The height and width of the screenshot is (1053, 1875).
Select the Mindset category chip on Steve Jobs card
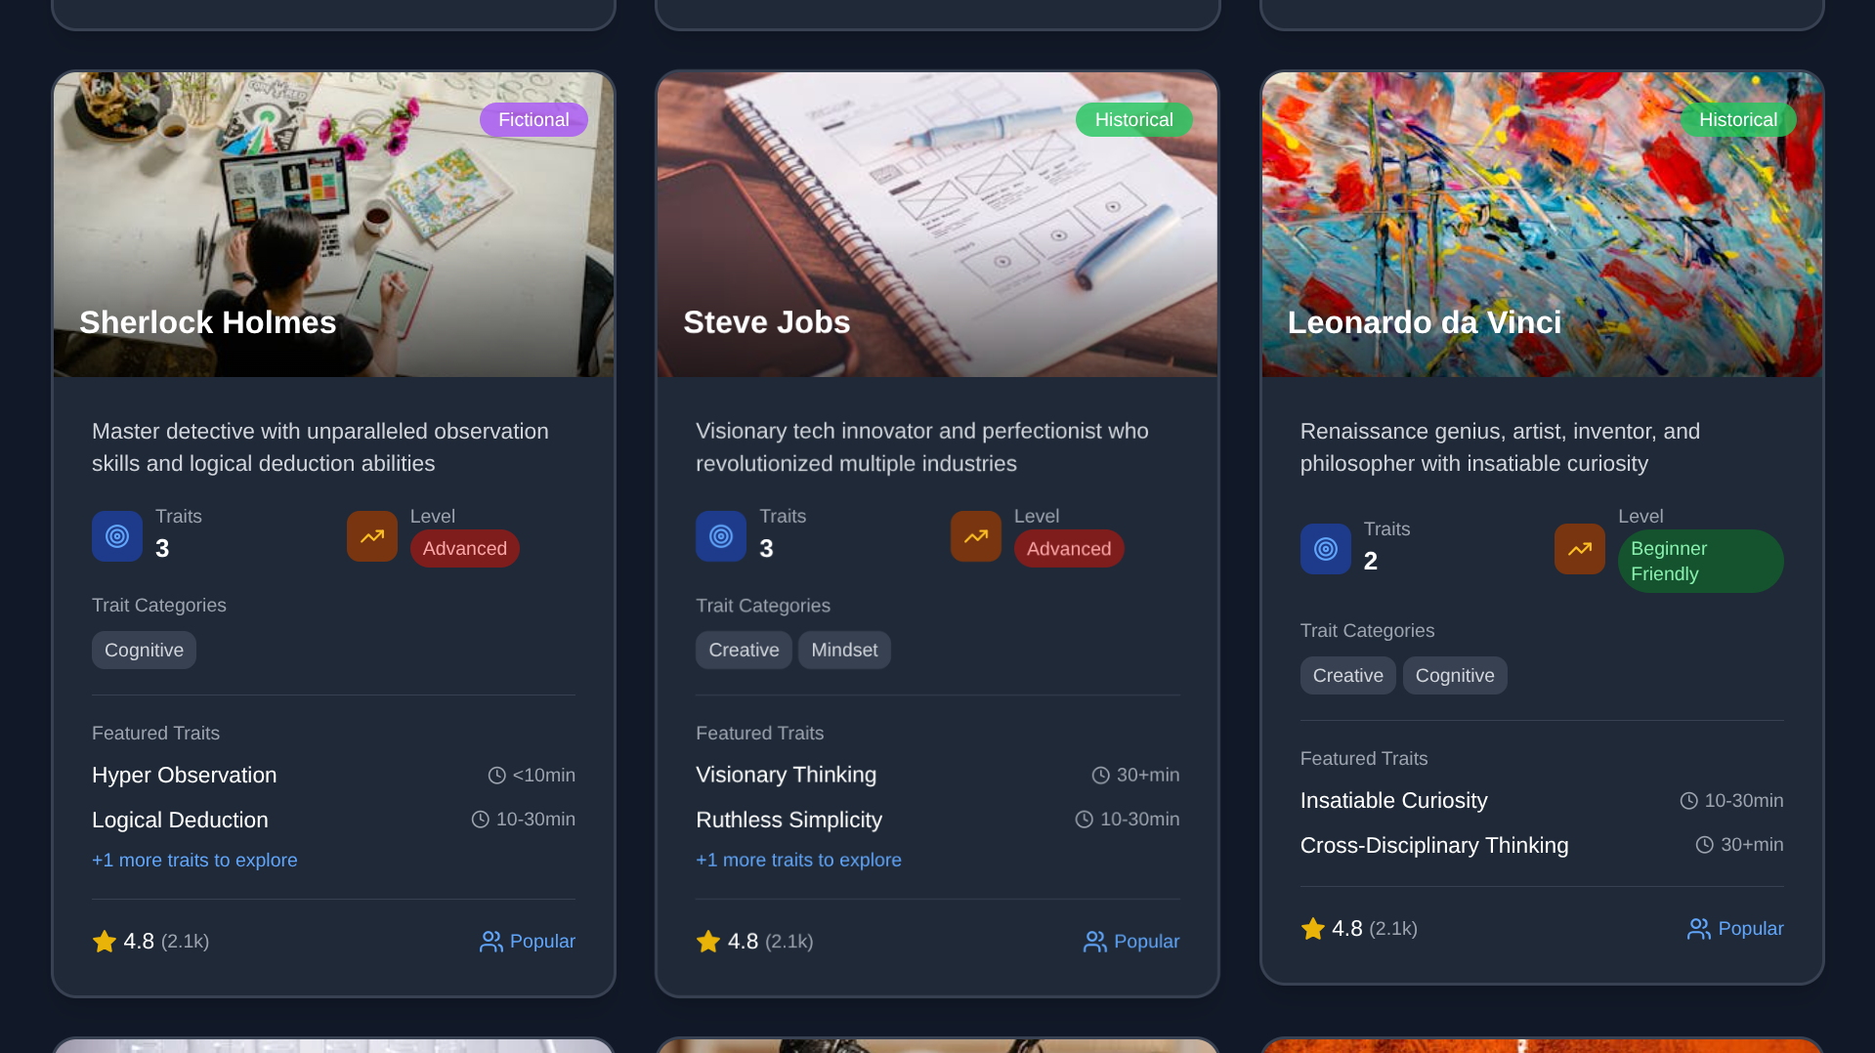coord(844,651)
